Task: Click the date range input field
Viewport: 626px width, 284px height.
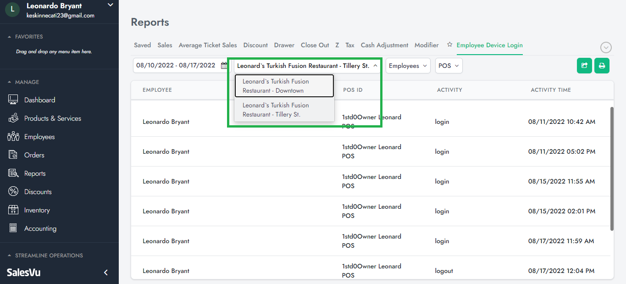Action: tap(176, 66)
